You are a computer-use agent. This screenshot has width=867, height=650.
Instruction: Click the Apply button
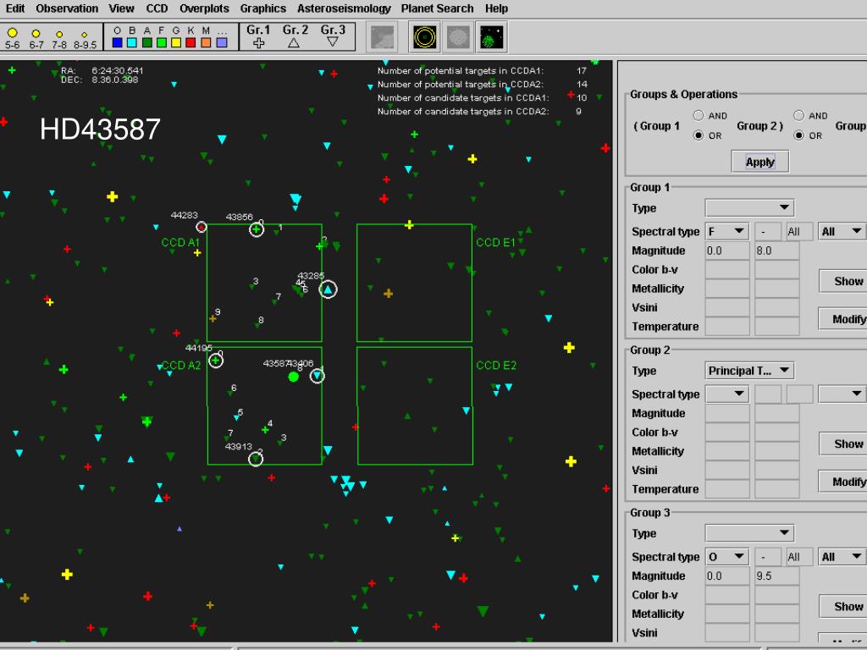pos(759,162)
